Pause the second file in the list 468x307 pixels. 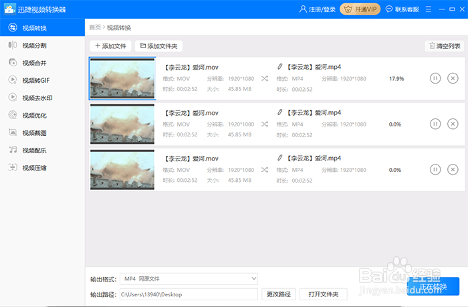click(435, 124)
